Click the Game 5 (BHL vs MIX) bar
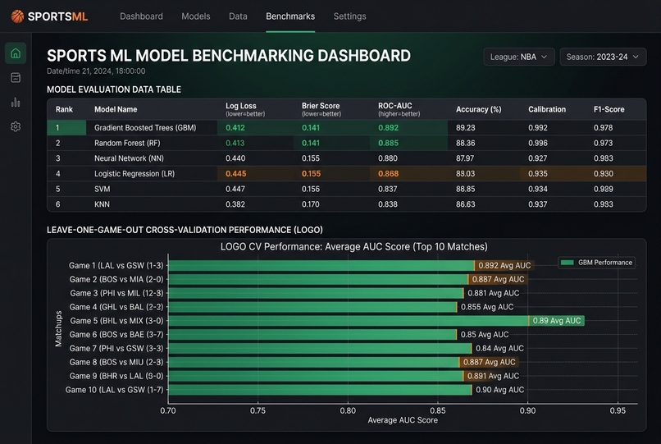The image size is (661, 444). pos(349,321)
